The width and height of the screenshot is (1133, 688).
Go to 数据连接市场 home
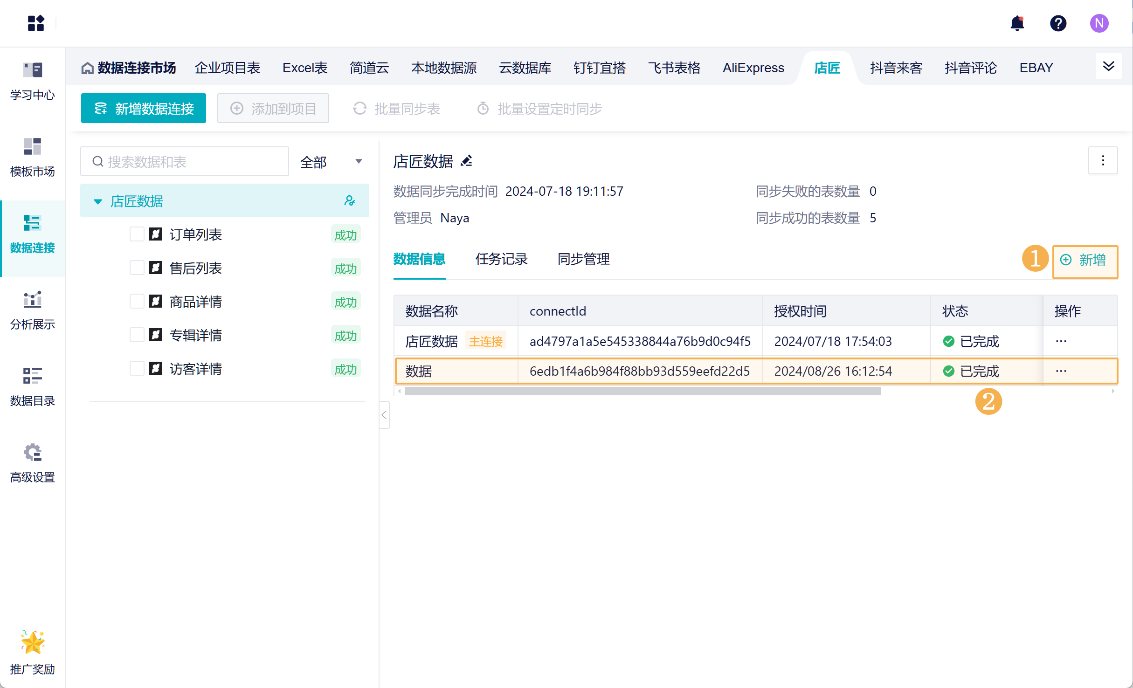[x=129, y=68]
